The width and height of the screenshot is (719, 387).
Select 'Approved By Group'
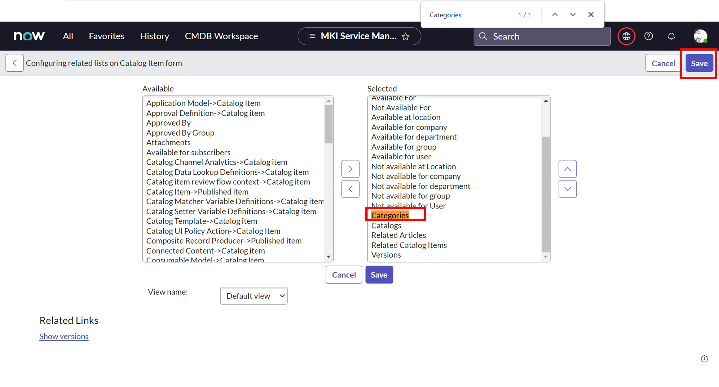click(x=180, y=133)
